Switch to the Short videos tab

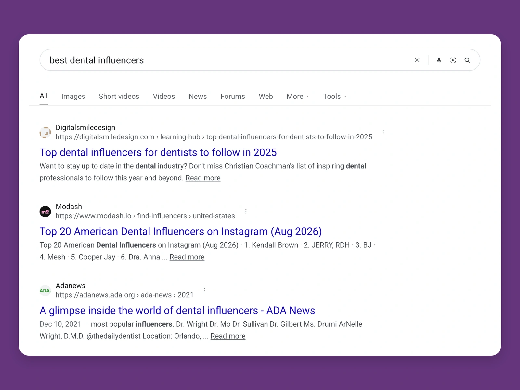(x=119, y=96)
